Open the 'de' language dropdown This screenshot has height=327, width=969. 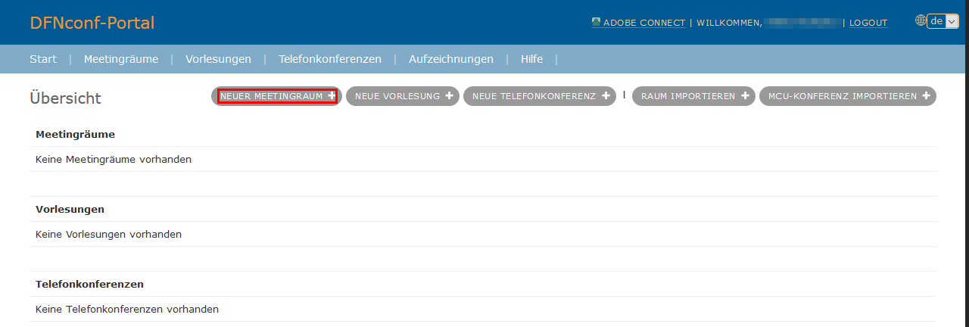(943, 22)
